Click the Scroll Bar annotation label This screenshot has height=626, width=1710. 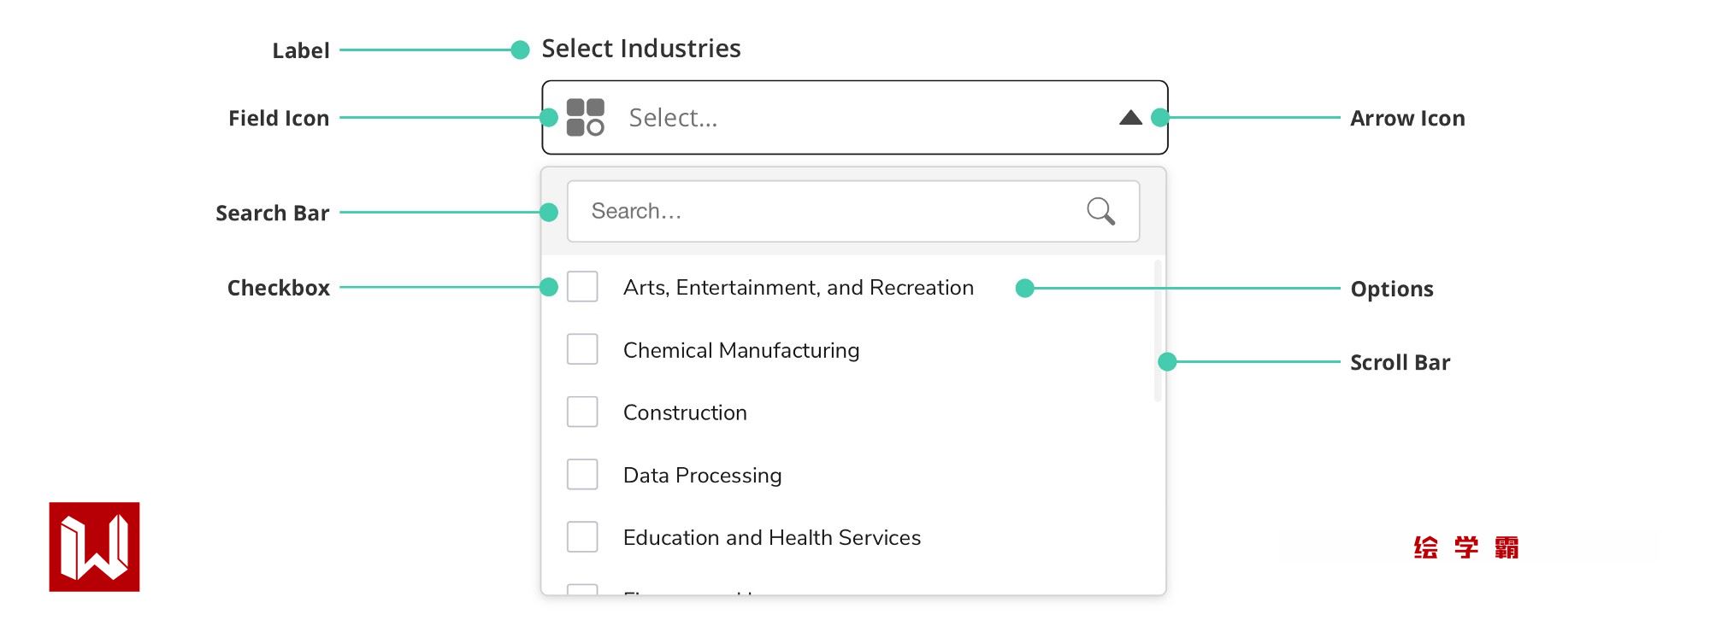pos(1400,363)
